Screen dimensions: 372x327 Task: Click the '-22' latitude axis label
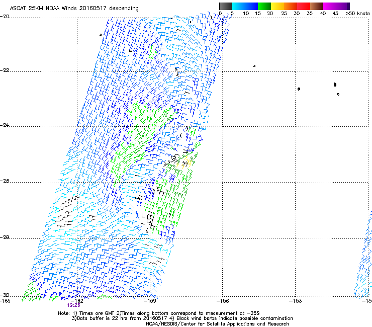pos(5,70)
